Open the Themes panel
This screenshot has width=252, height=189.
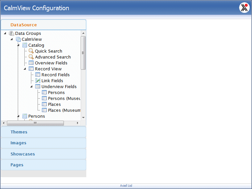coord(43,132)
